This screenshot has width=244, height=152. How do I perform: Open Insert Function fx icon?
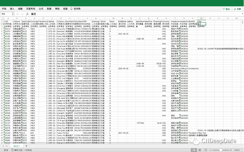pyautogui.click(x=27, y=14)
